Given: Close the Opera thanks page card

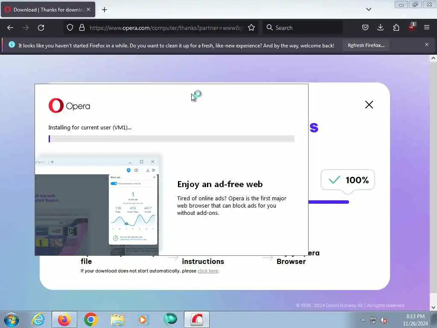Looking at the screenshot, I should coord(369,105).
